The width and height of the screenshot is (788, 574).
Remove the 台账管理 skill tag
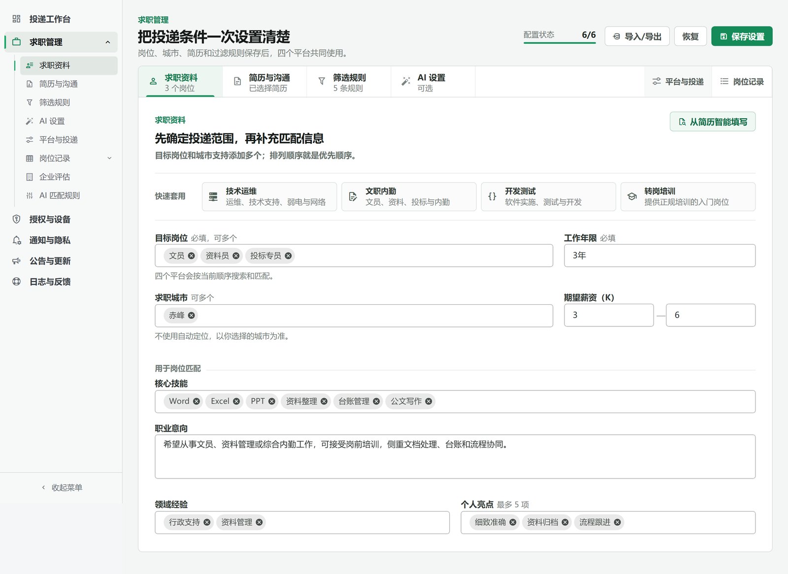376,401
